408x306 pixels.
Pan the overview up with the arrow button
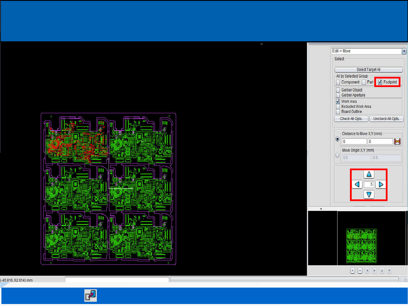coord(382,271)
